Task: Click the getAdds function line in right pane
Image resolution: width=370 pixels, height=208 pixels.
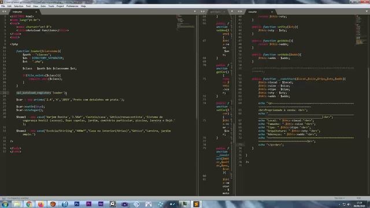Action: [272, 40]
